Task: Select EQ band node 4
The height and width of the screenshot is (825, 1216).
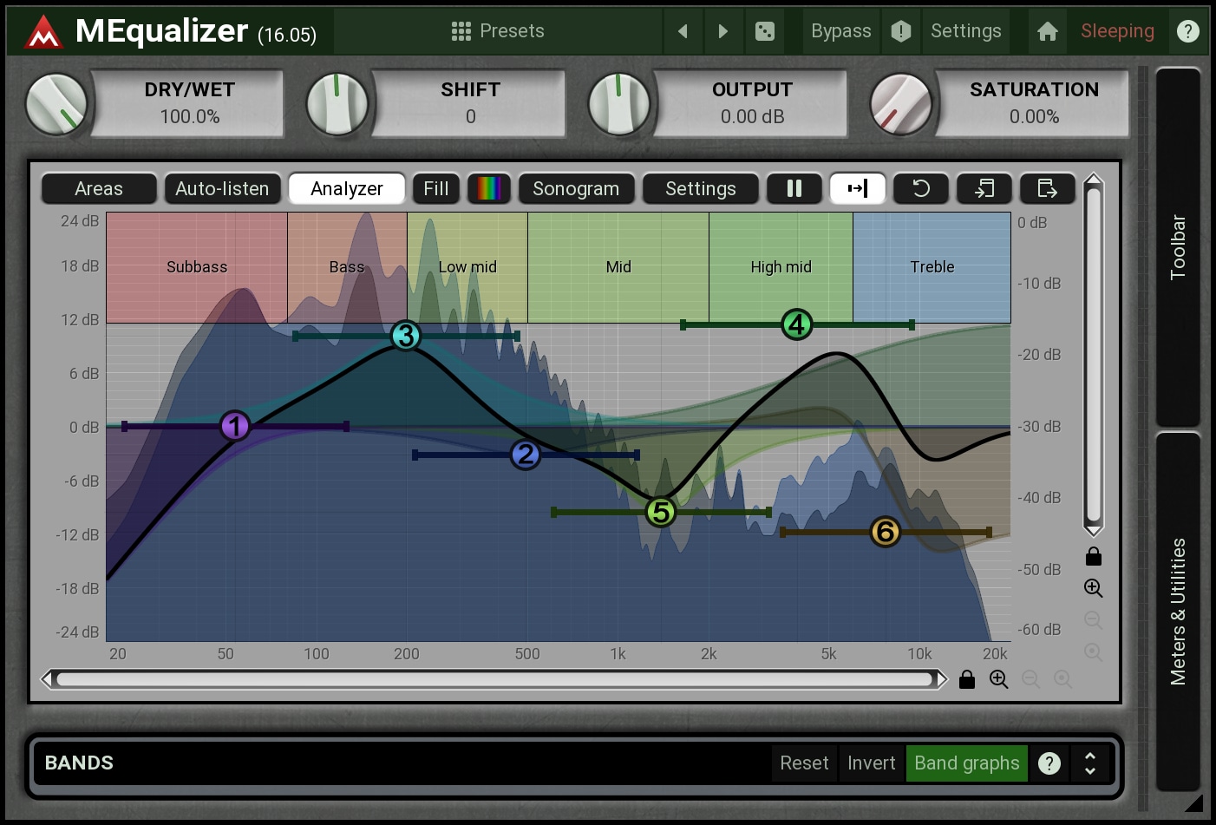Action: click(x=797, y=324)
